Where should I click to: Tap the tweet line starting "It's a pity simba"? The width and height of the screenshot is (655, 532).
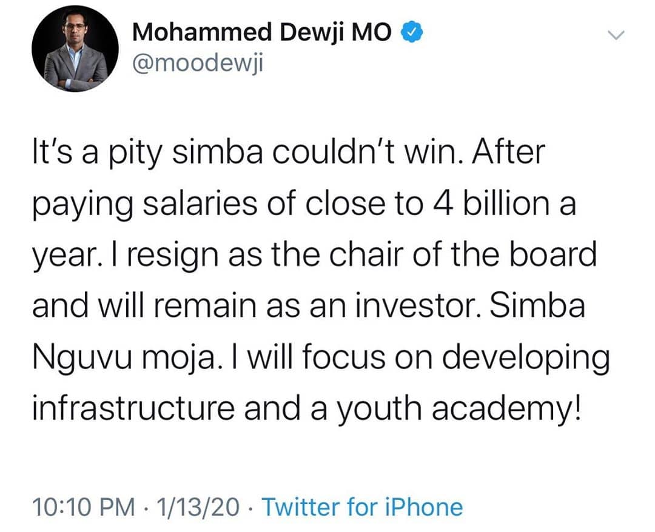click(x=289, y=153)
